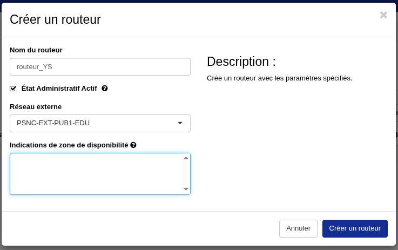
Task: Click the Réseau externe label
Action: coord(36,106)
